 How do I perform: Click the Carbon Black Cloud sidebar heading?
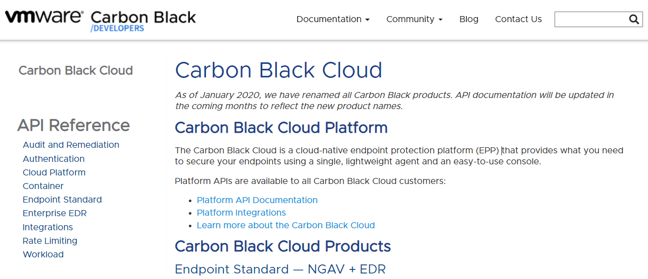pos(76,70)
